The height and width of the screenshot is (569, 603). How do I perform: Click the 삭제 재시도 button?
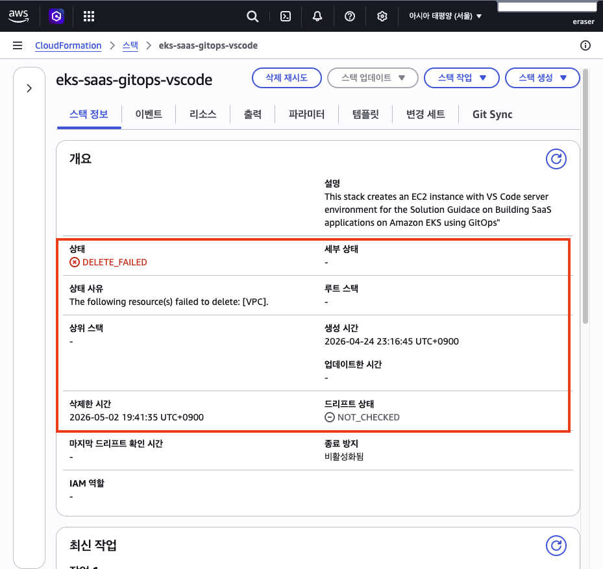coord(286,78)
